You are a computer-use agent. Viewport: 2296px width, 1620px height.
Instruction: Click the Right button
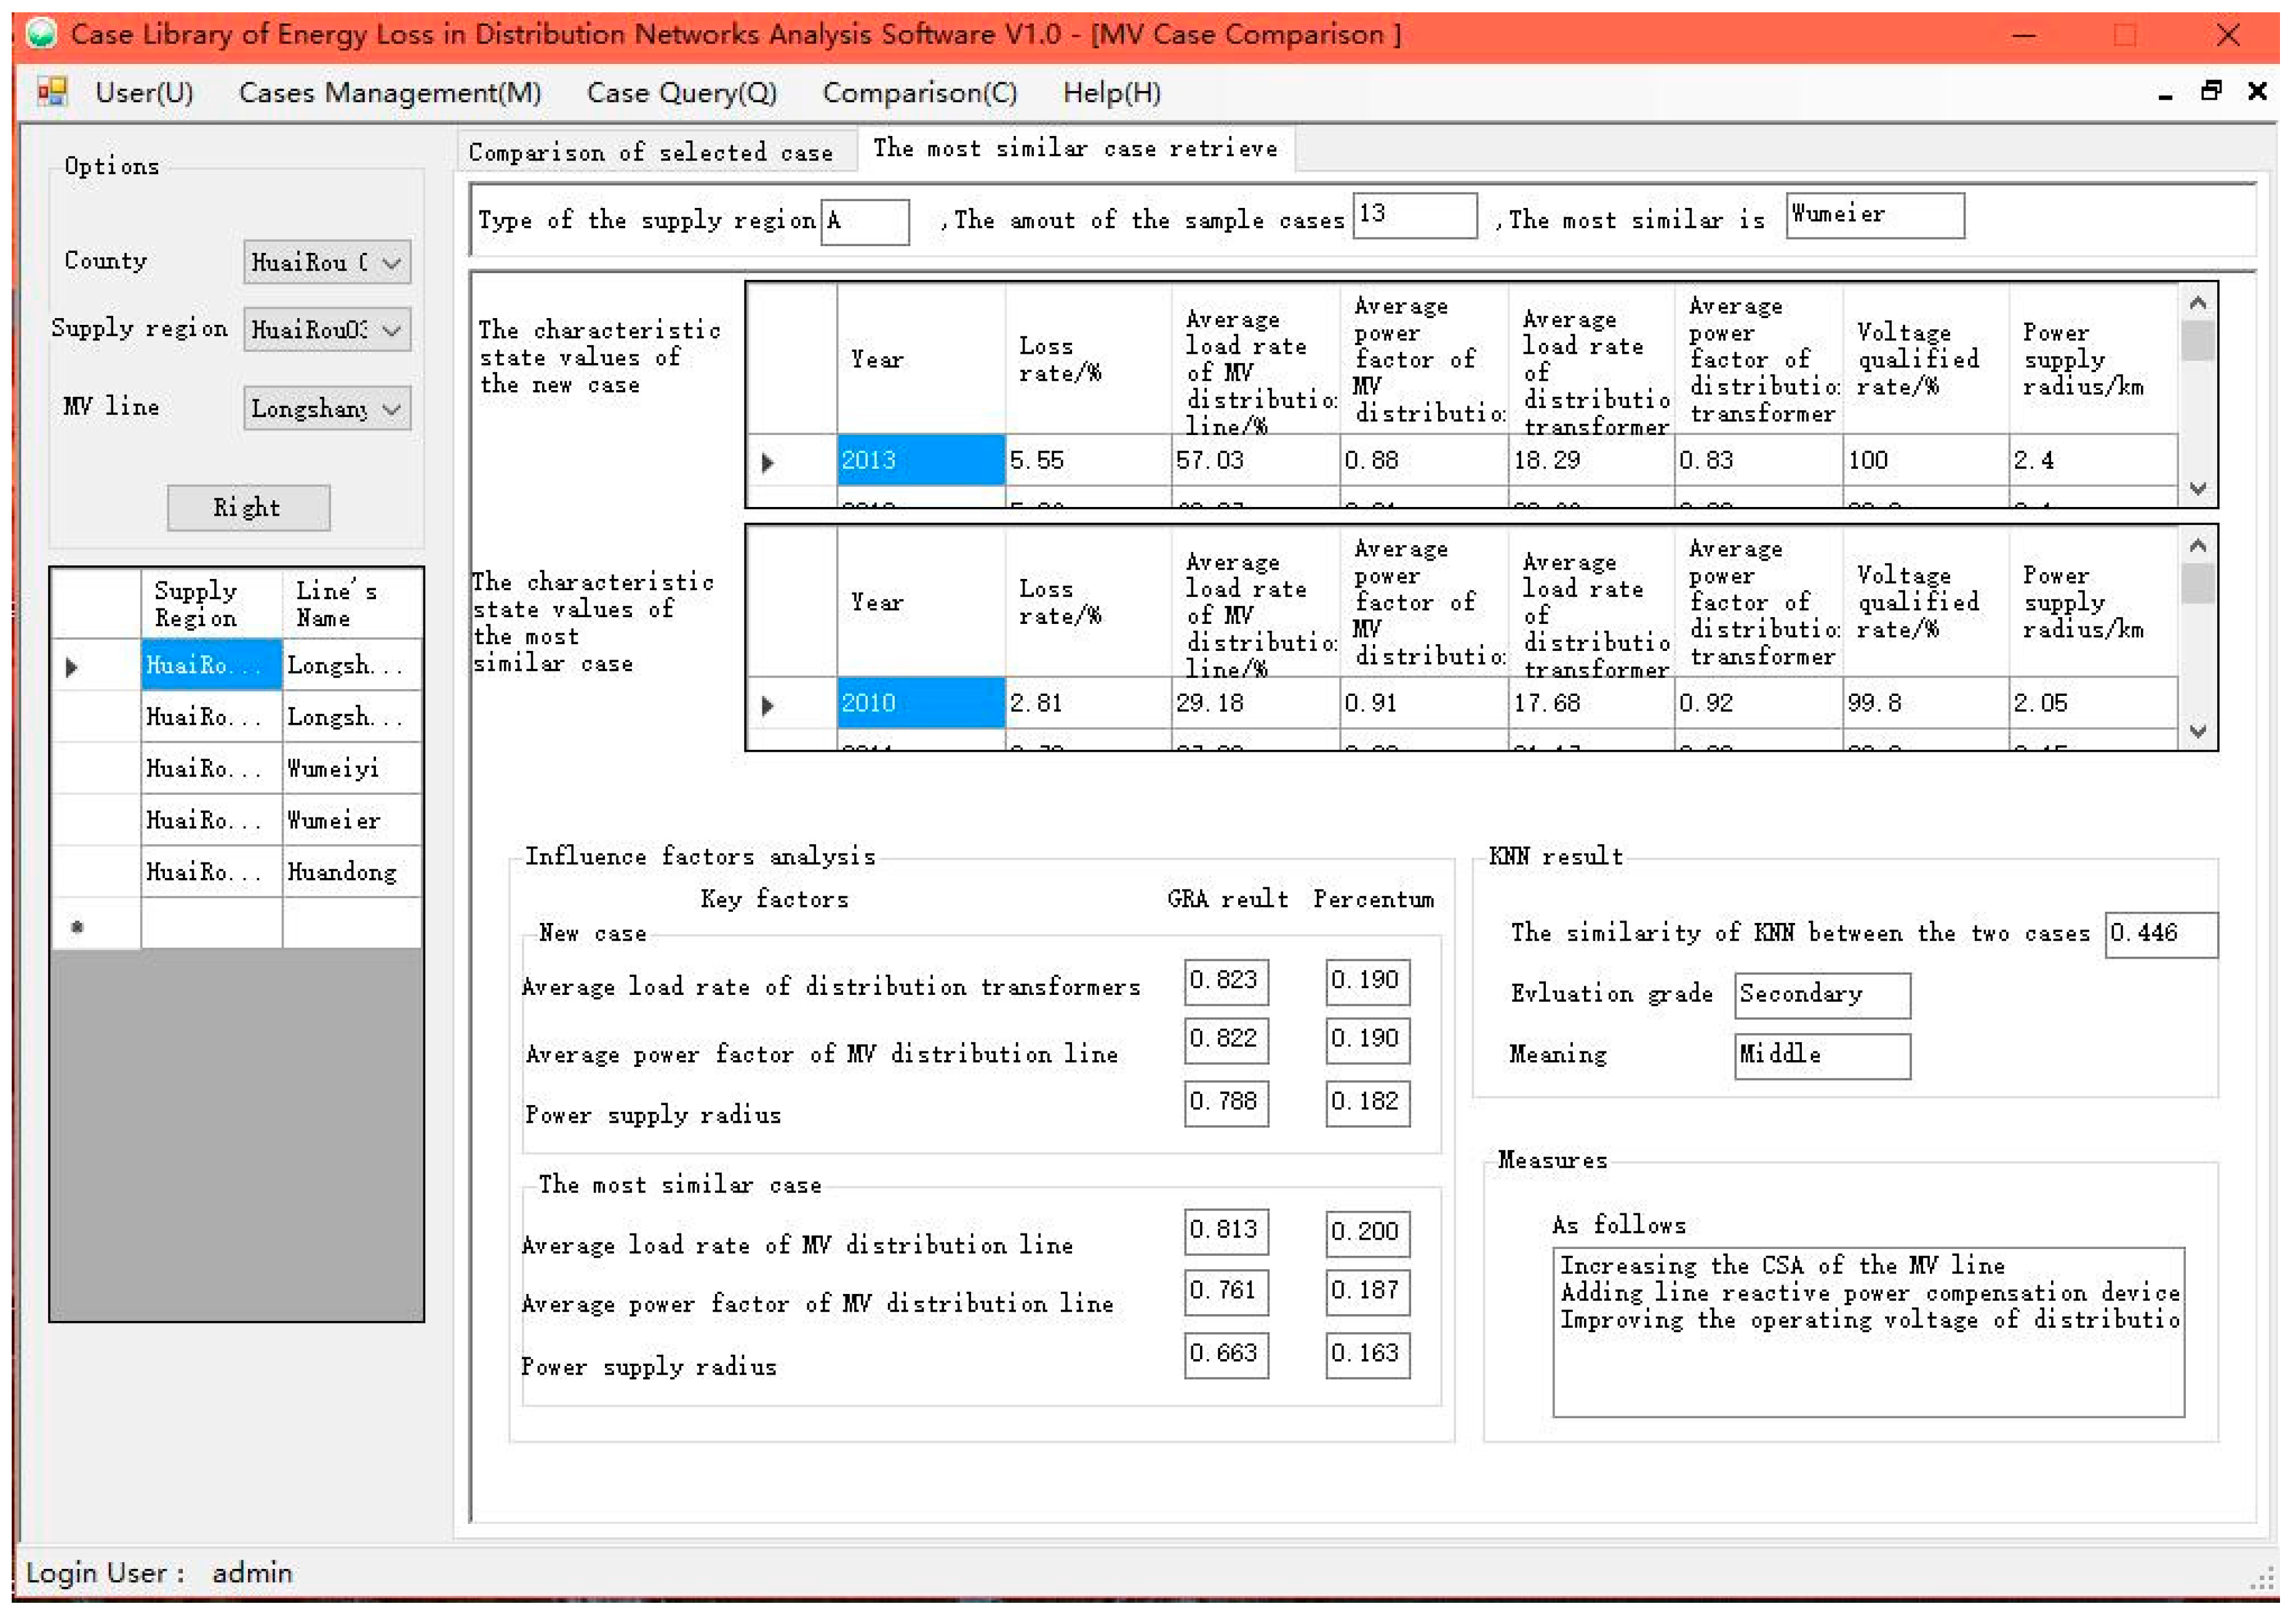248,508
